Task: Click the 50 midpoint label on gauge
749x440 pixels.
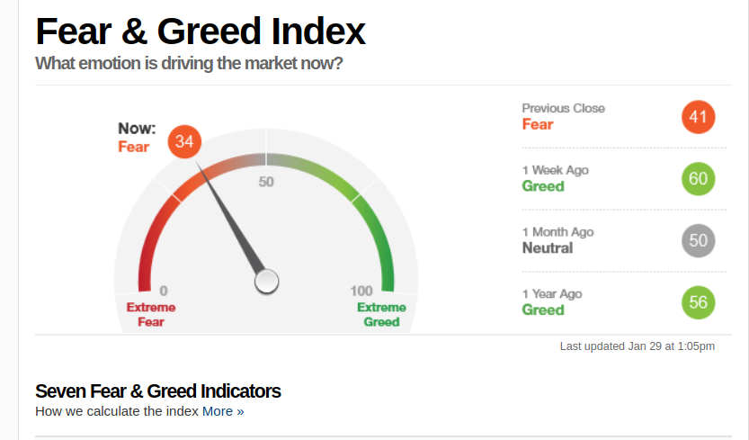Action: coord(266,182)
